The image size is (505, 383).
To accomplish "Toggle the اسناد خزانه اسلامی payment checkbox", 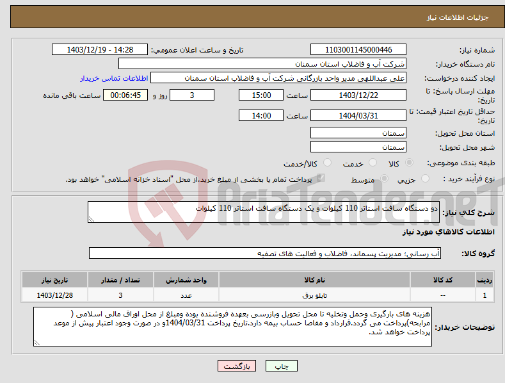I will click(321, 178).
